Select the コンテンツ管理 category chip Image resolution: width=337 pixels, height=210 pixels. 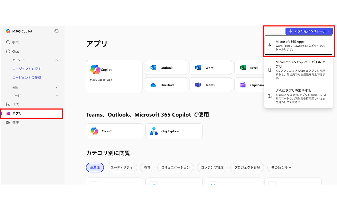(x=212, y=167)
